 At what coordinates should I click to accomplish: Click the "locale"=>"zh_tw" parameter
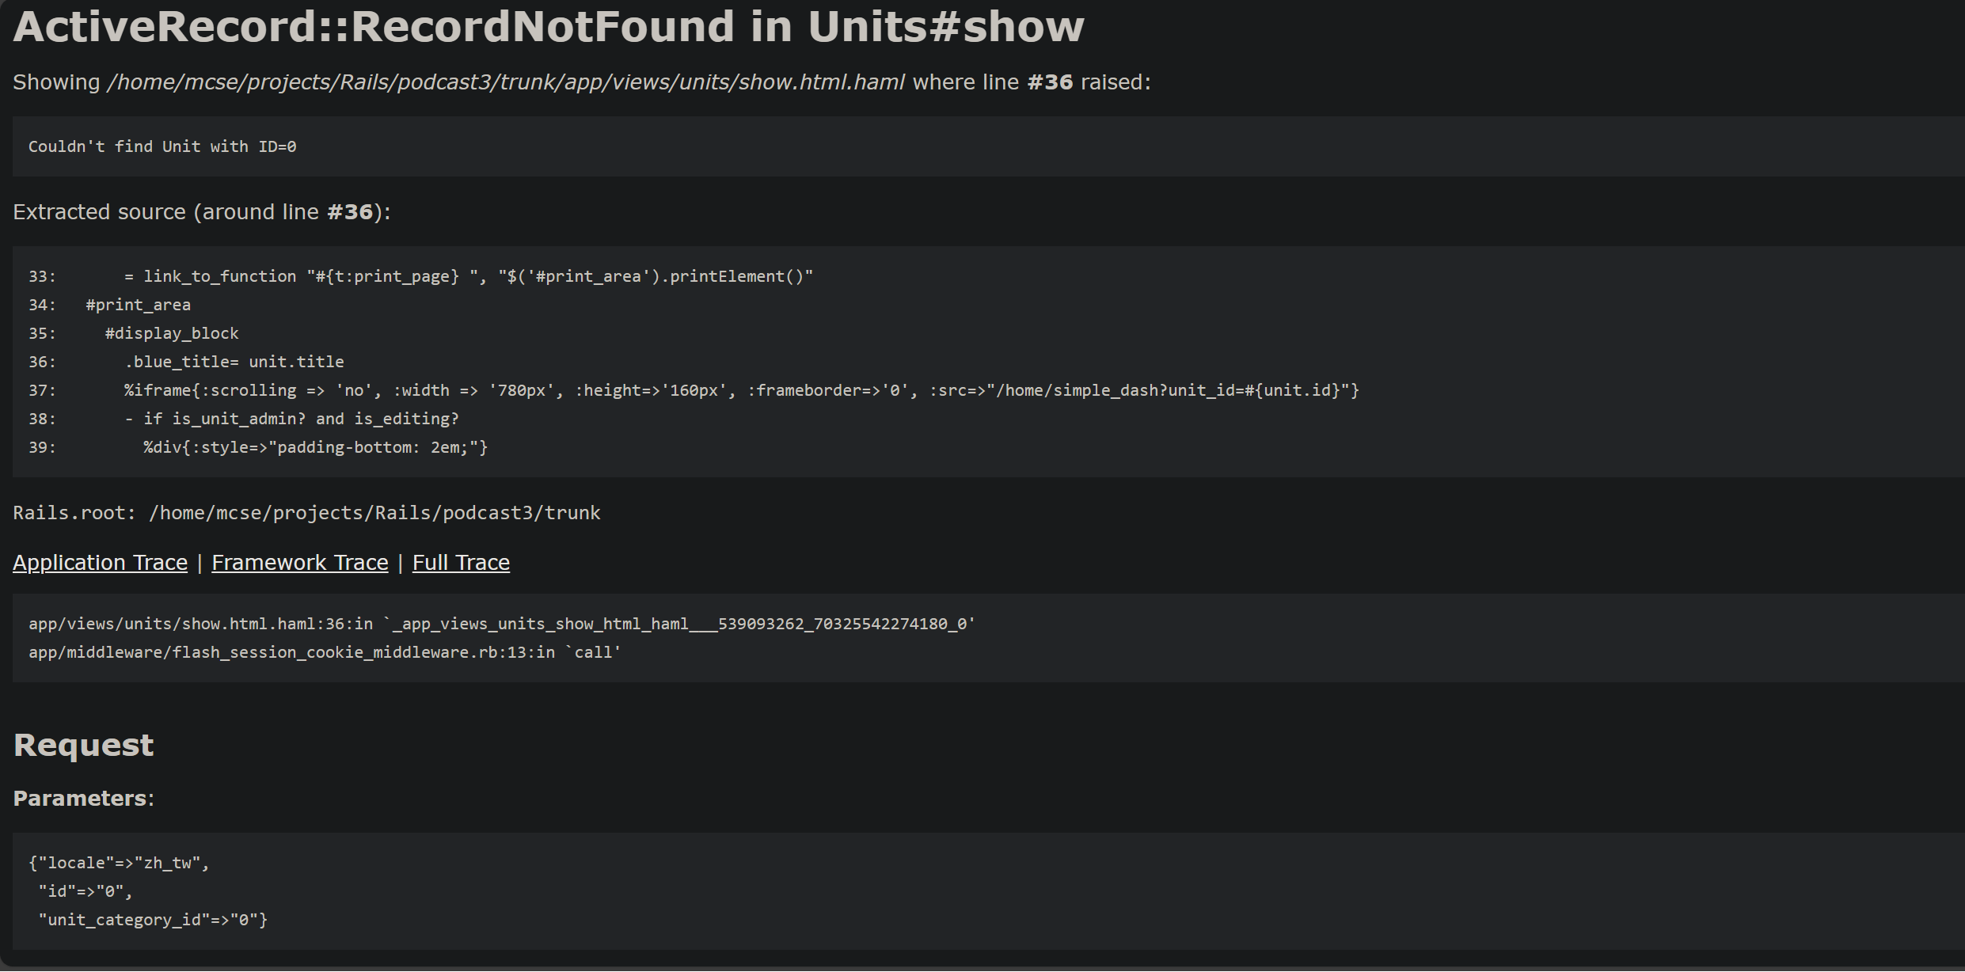pyautogui.click(x=119, y=863)
